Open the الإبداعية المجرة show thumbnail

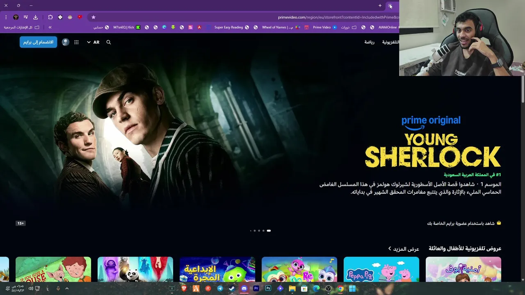point(217,269)
